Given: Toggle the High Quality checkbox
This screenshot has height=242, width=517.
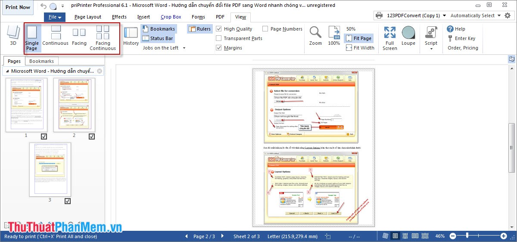Looking at the screenshot, I should [x=219, y=29].
